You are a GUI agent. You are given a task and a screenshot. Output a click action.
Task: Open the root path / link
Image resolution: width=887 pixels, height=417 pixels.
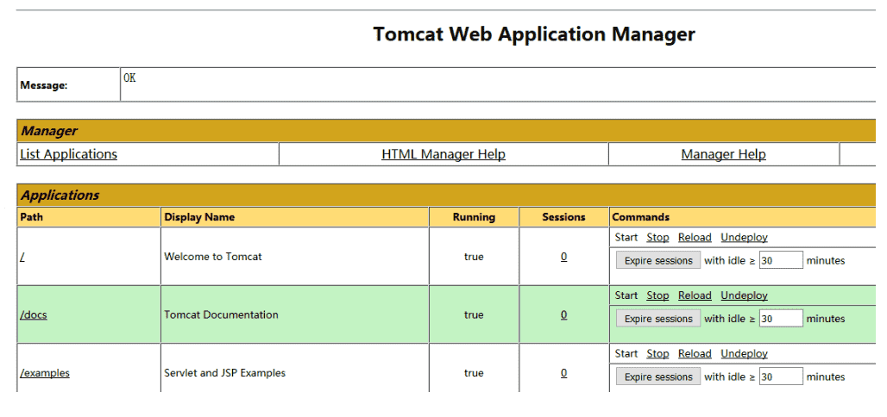[x=22, y=257]
